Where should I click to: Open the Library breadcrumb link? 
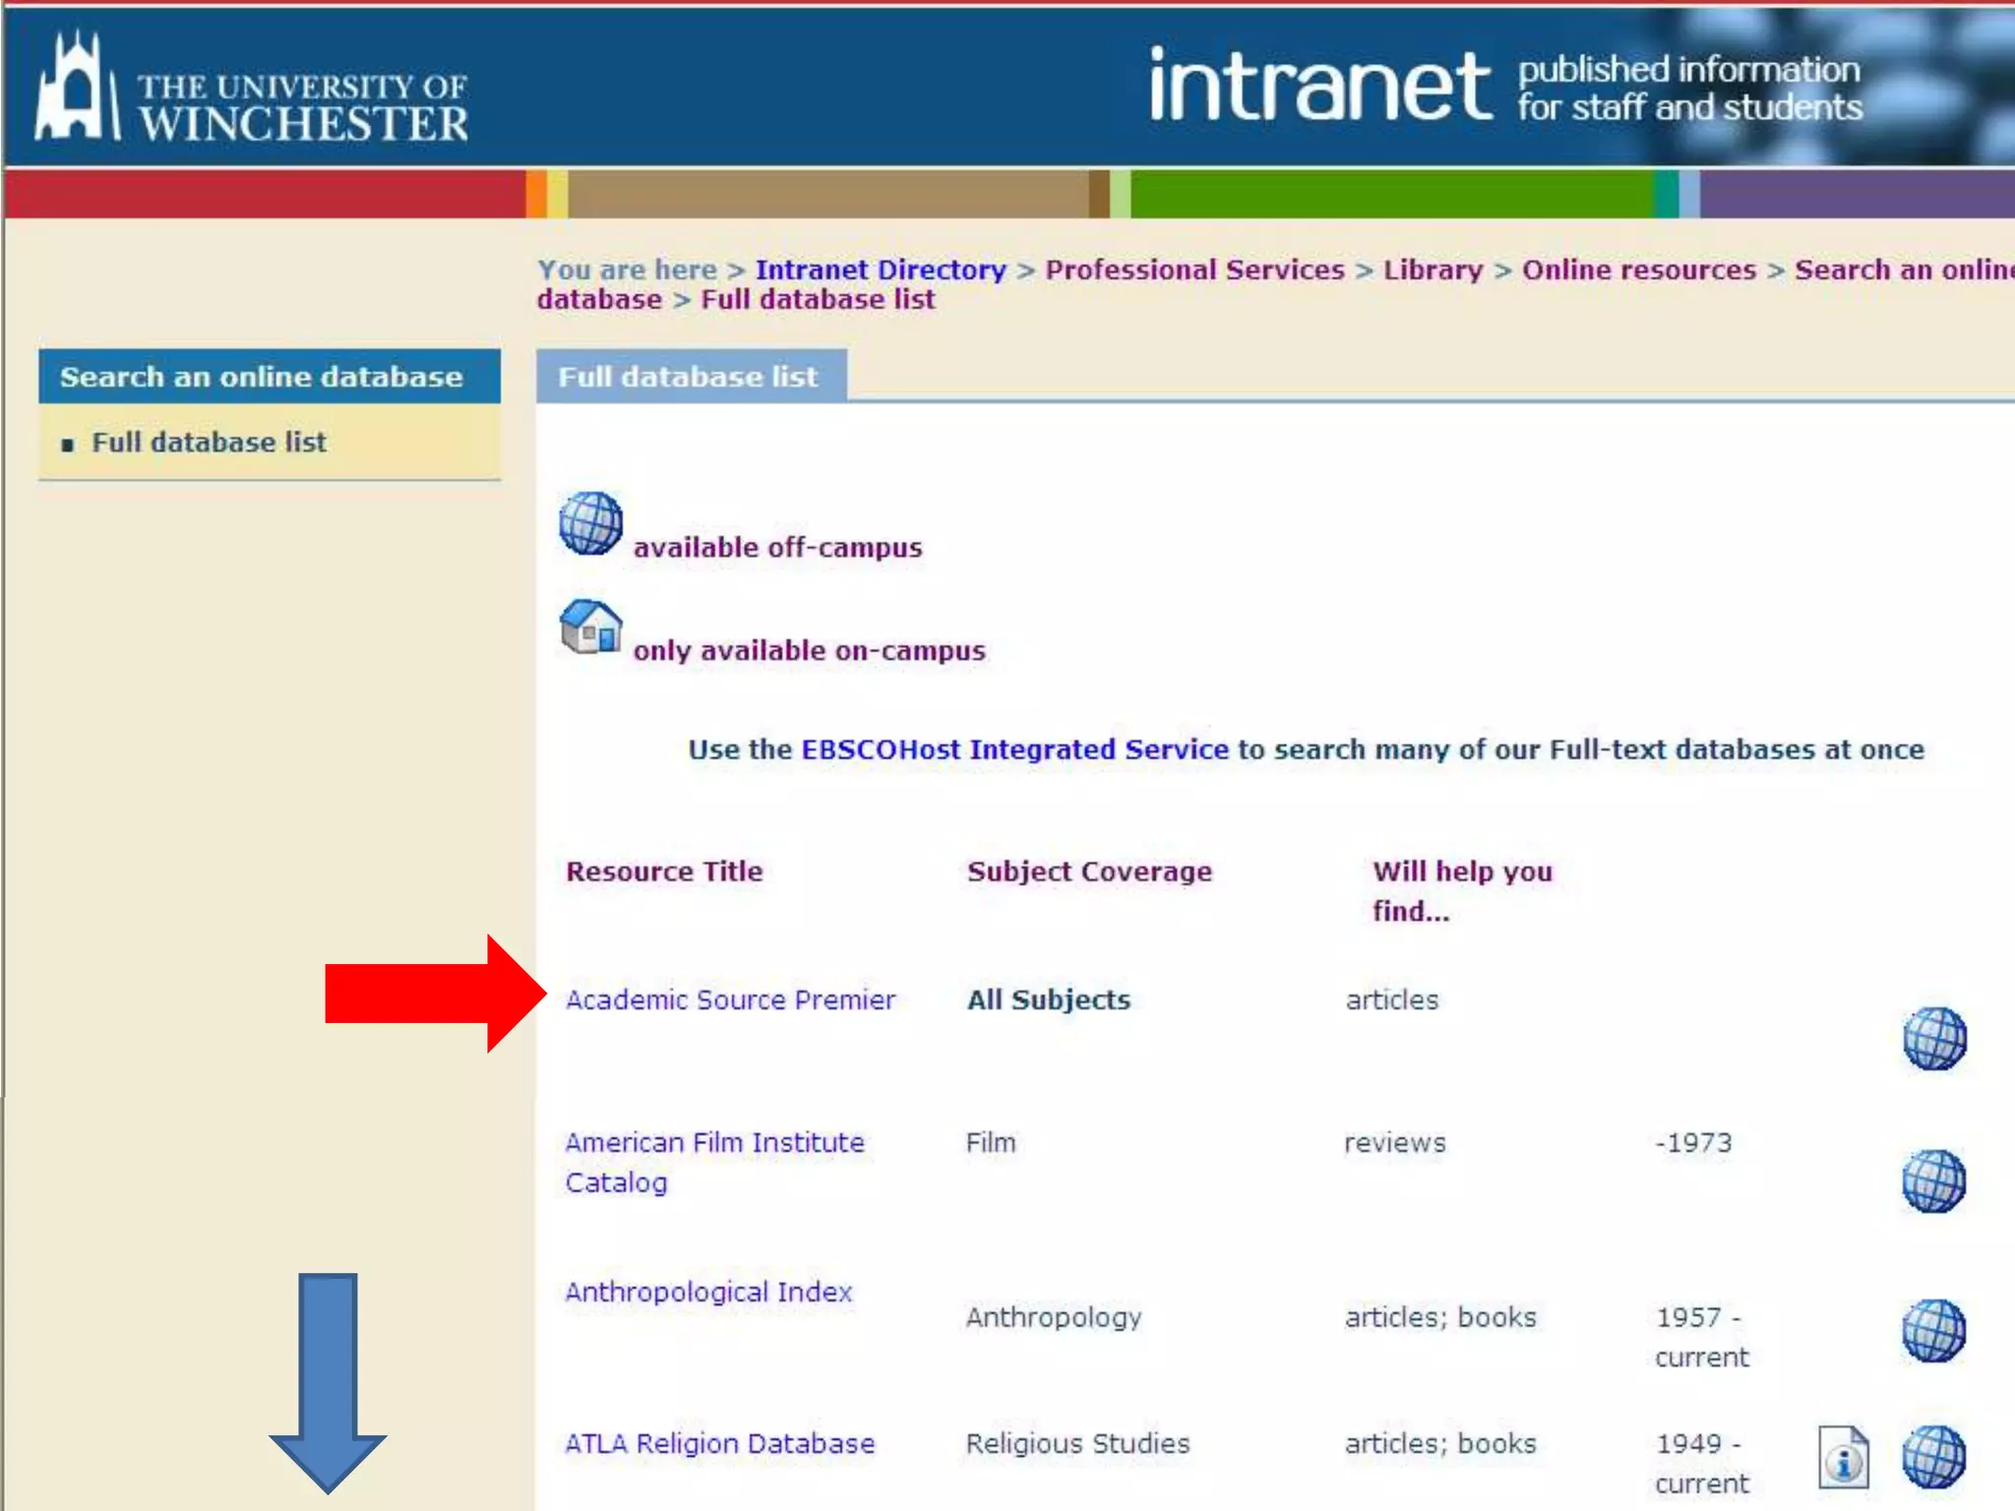1433,270
